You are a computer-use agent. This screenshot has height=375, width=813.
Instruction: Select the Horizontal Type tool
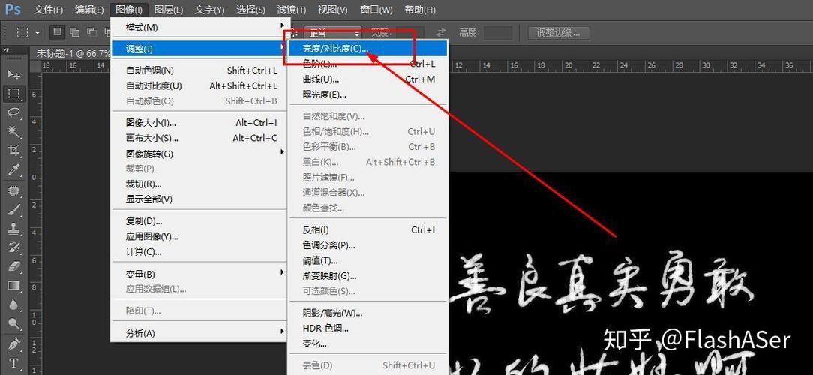coord(14,362)
